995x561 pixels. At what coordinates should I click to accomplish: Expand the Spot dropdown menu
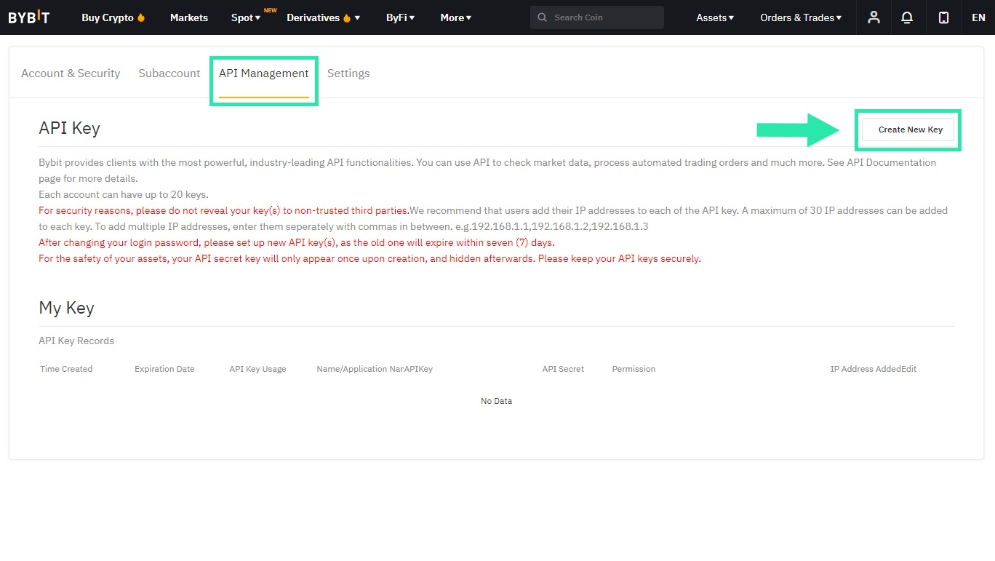(x=246, y=17)
